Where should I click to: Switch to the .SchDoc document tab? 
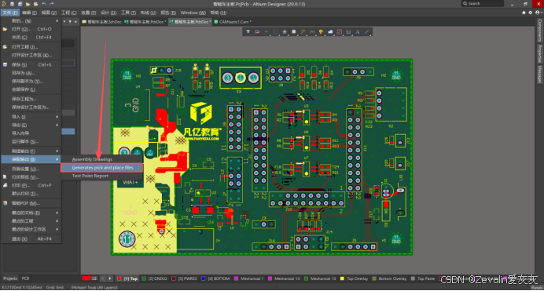point(101,21)
